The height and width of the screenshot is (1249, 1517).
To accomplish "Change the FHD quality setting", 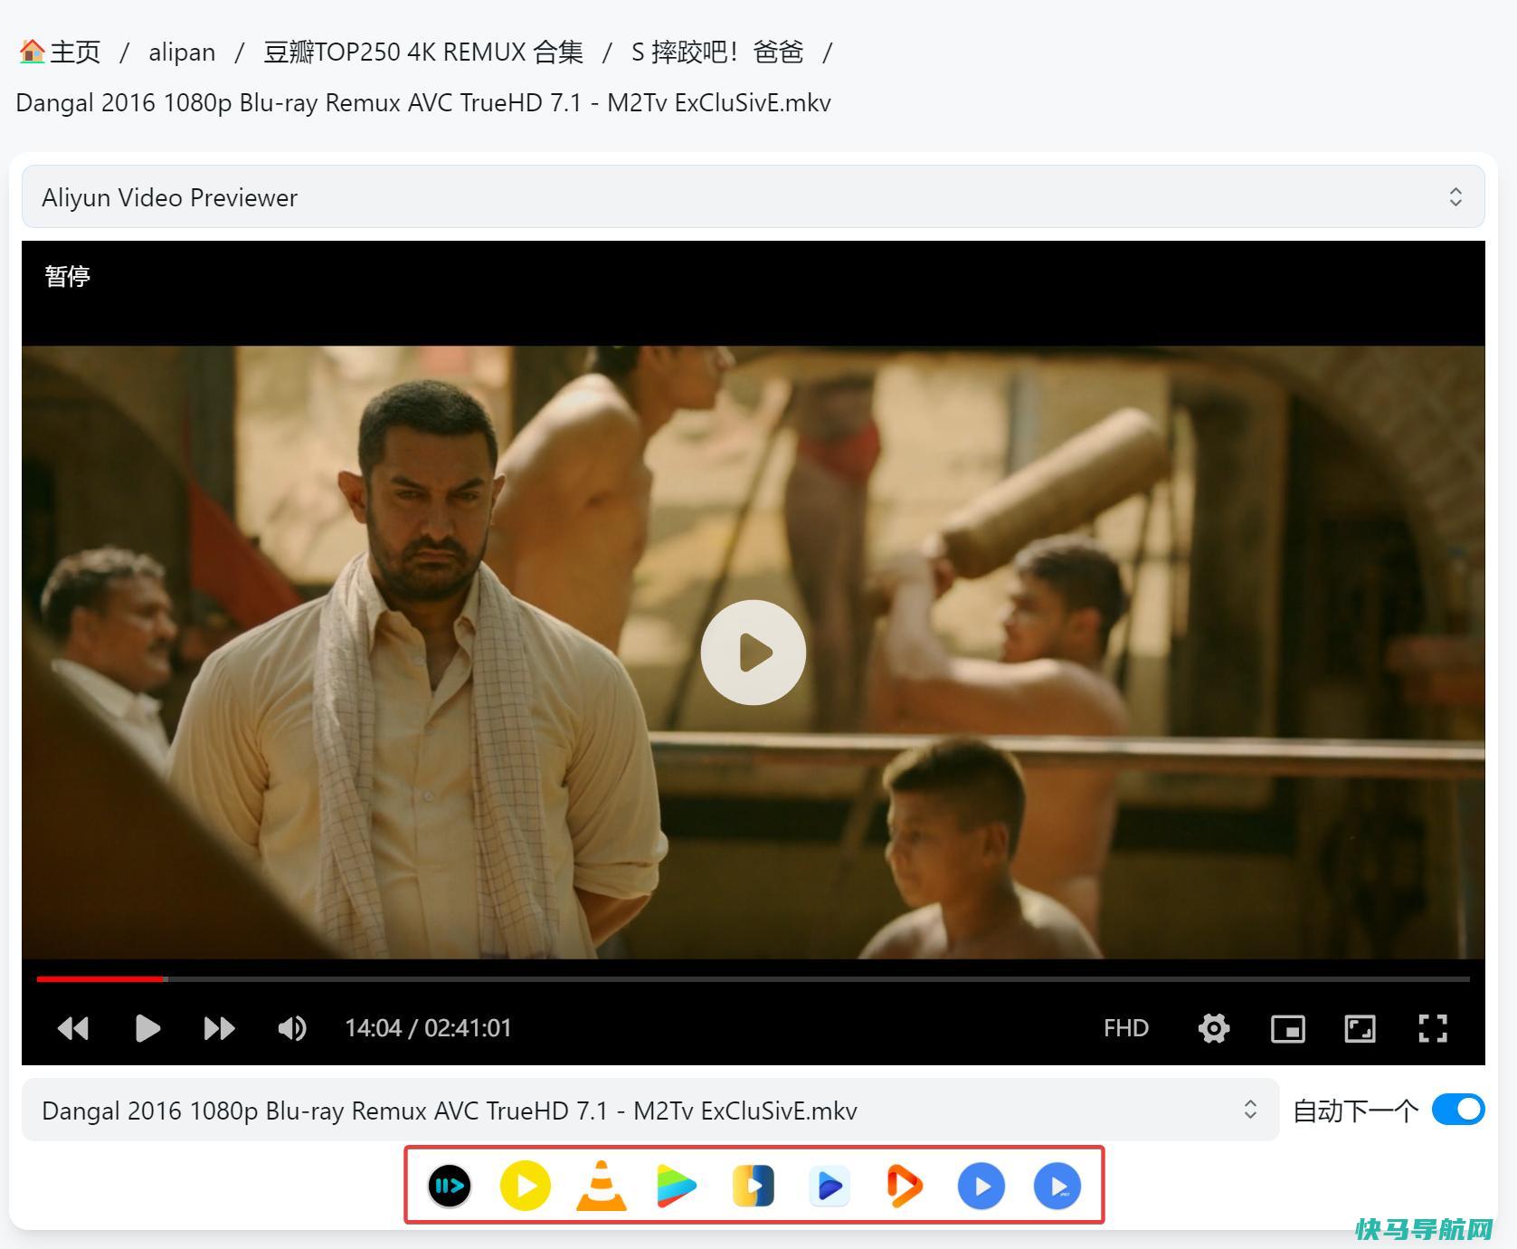I will [1126, 1028].
